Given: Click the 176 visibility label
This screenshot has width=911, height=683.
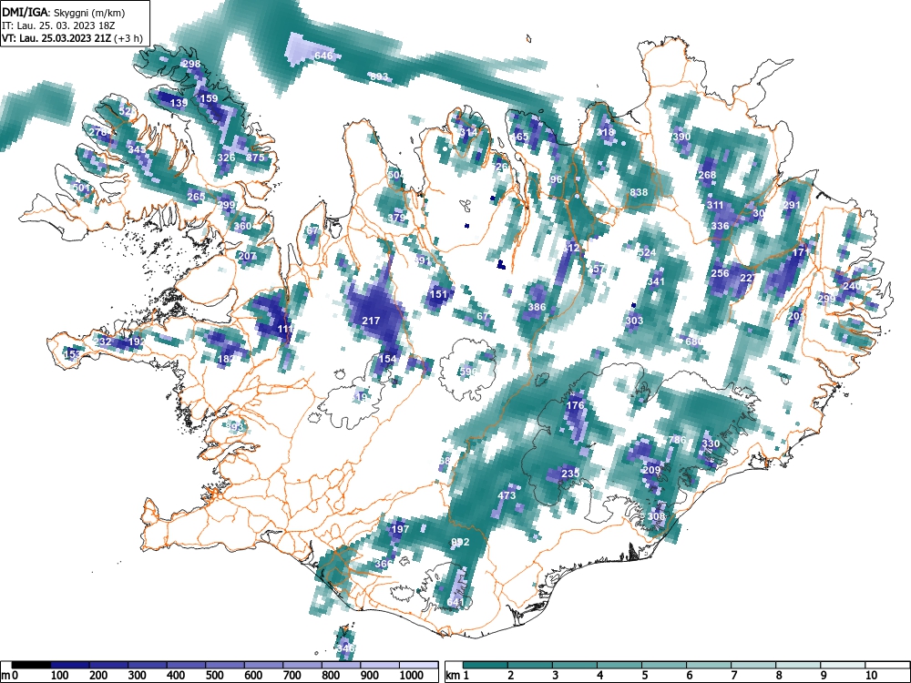Looking at the screenshot, I should [x=575, y=405].
